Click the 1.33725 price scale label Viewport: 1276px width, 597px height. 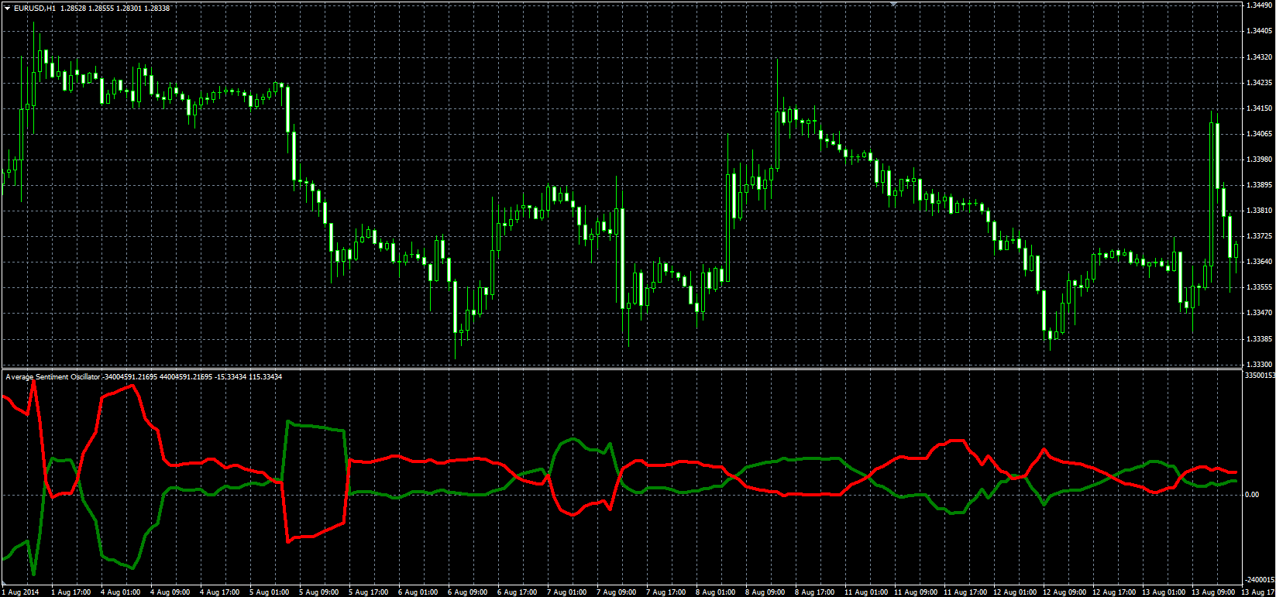(1258, 236)
